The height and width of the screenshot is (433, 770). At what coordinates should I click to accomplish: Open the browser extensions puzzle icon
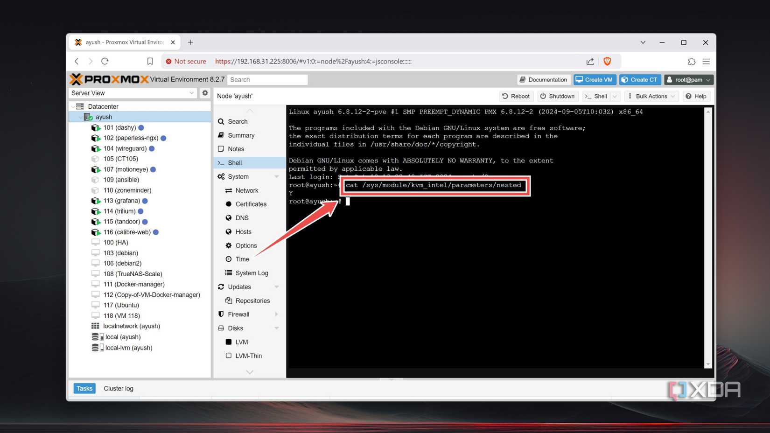[691, 61]
